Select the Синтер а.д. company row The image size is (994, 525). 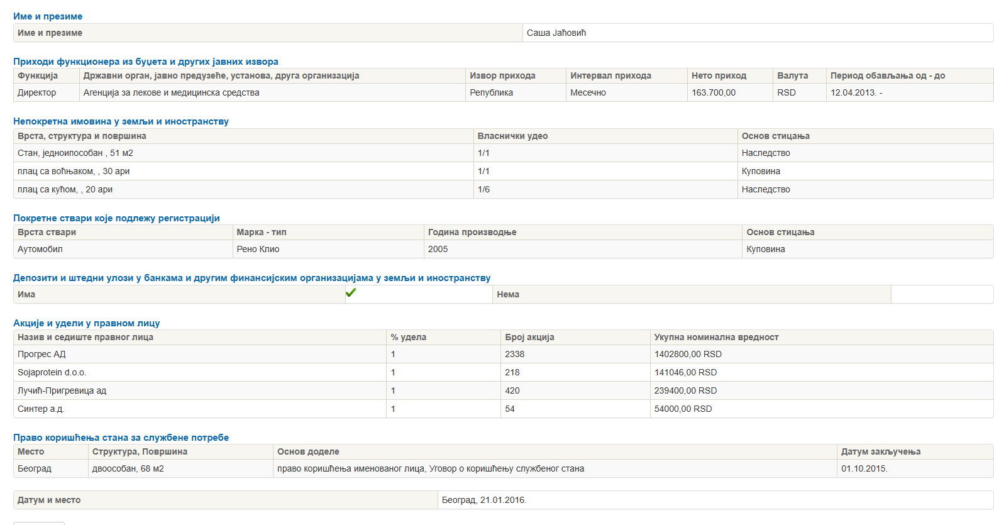tap(41, 409)
